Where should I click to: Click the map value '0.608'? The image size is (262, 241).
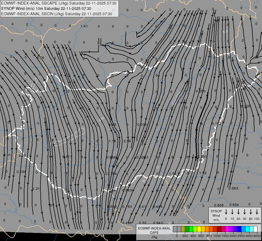pos(219,205)
